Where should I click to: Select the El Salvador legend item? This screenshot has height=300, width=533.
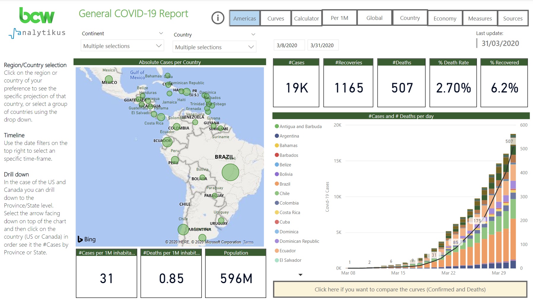pyautogui.click(x=288, y=260)
